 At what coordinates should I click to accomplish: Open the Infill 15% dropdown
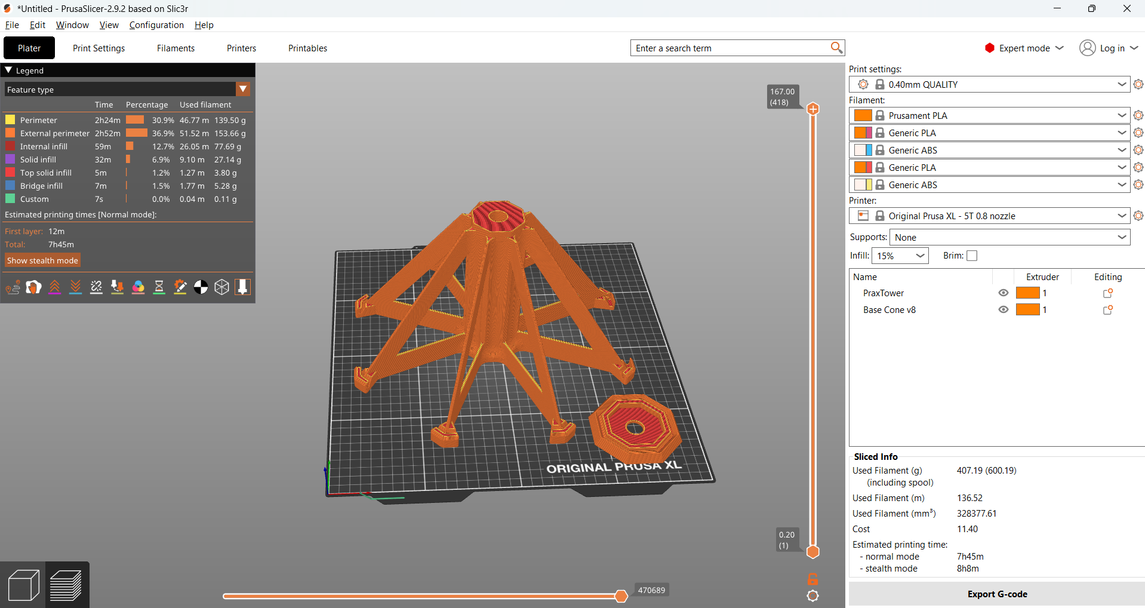click(900, 256)
